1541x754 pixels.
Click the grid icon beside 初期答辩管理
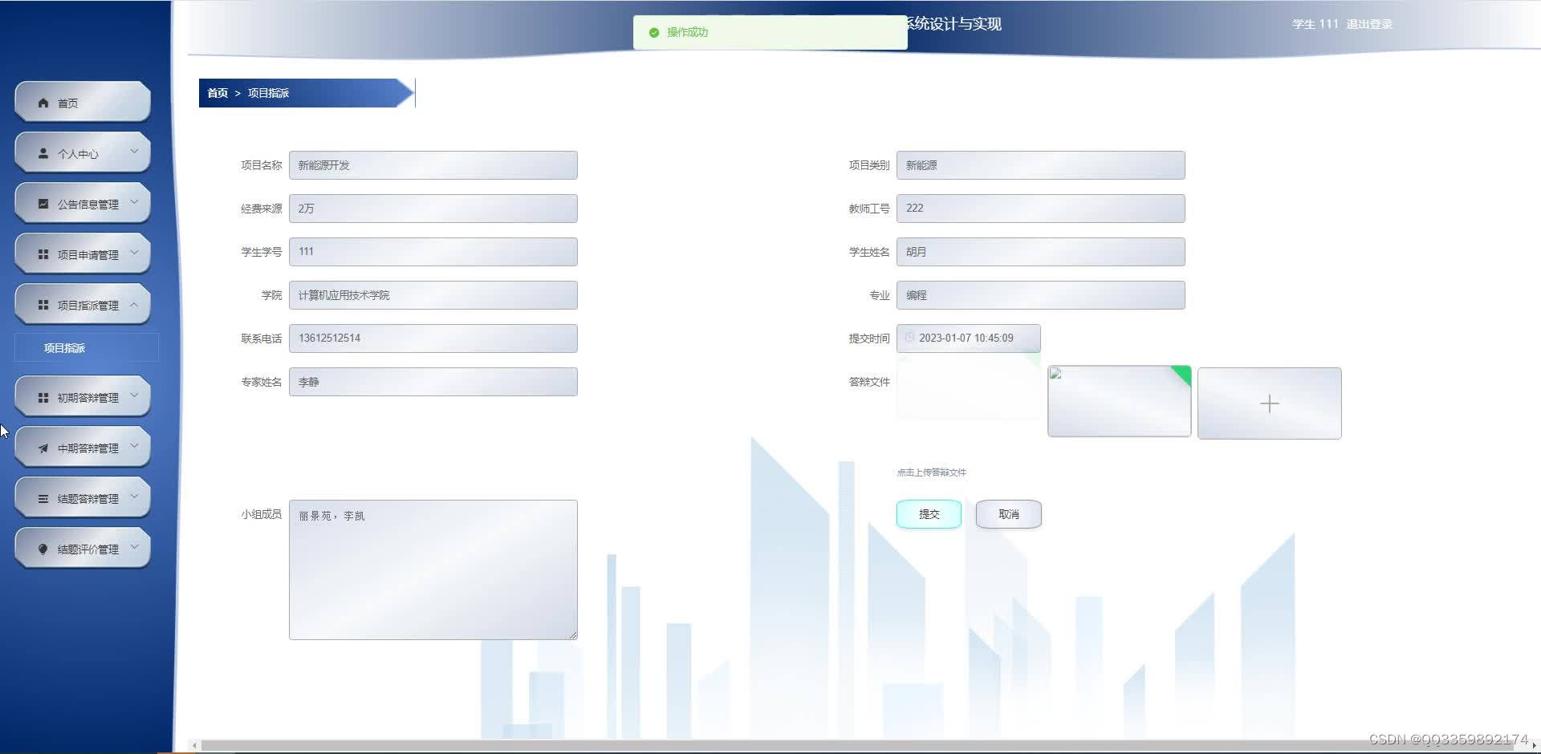(43, 397)
